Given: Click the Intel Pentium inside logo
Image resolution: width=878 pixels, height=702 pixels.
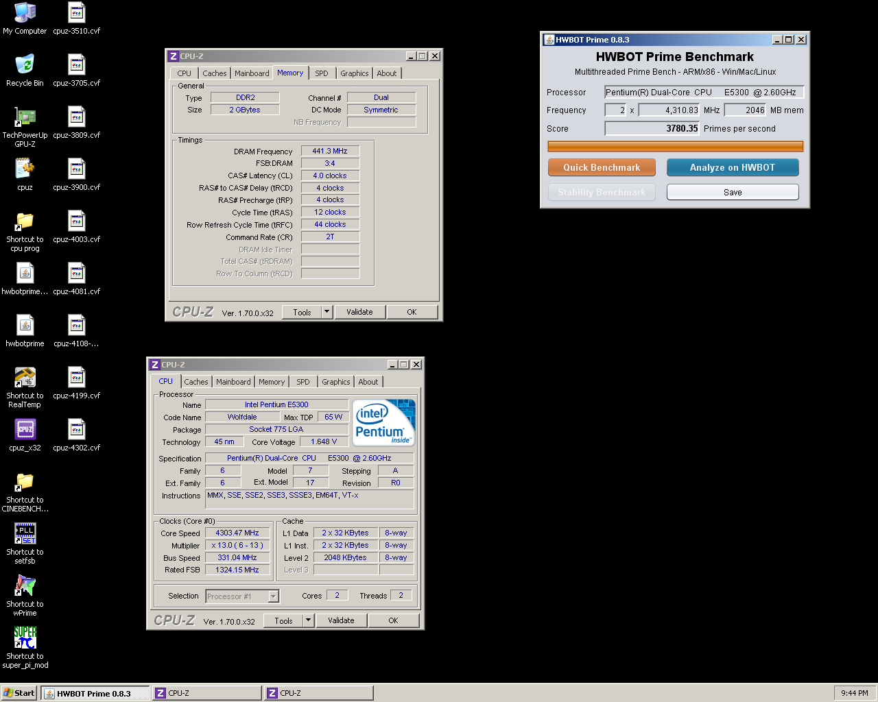Looking at the screenshot, I should [x=384, y=422].
